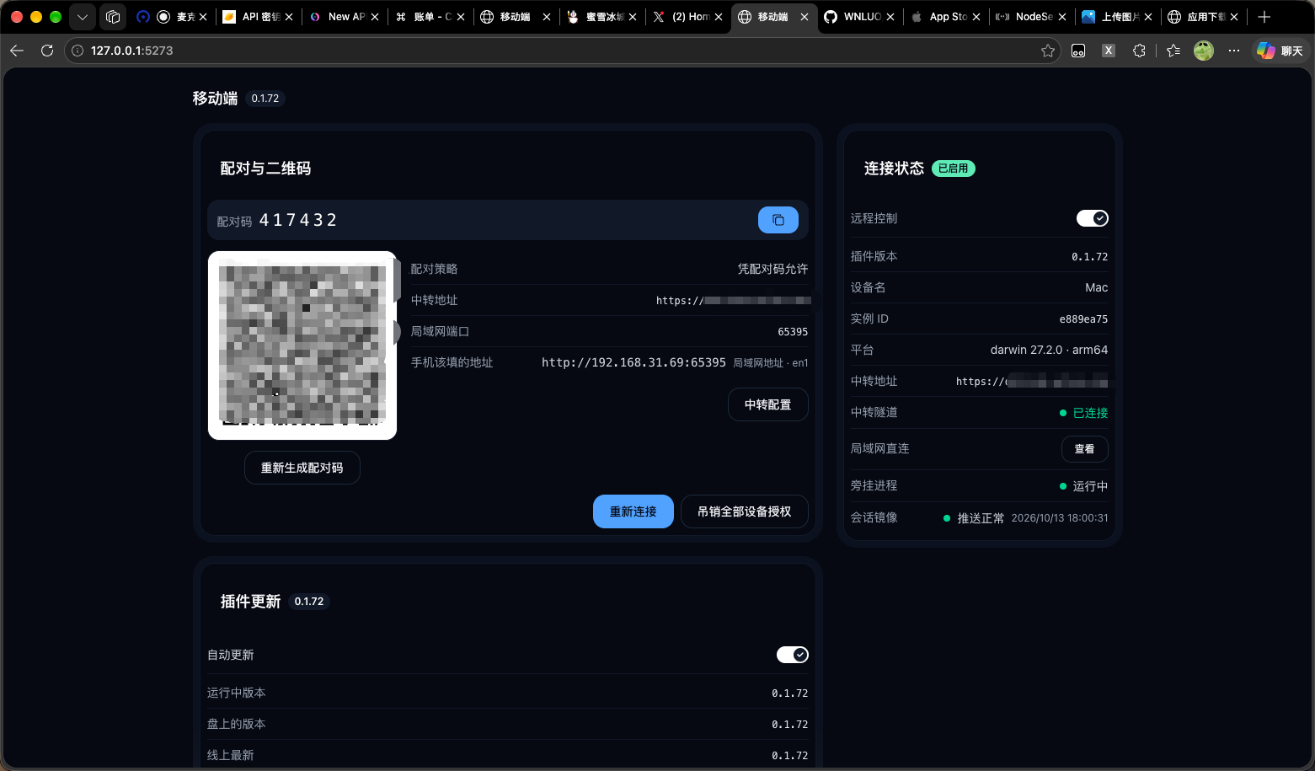Expand the tab list dropdown arrow
The image size is (1315, 771).
click(x=83, y=17)
